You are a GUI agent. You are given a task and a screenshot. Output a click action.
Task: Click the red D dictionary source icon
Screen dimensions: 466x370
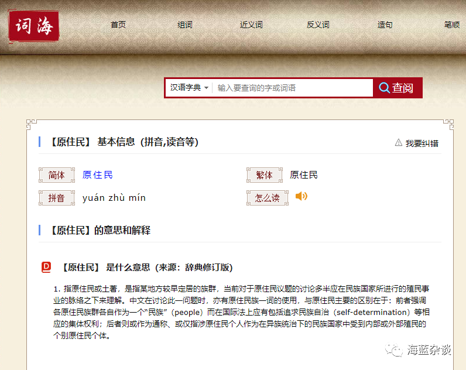46,267
